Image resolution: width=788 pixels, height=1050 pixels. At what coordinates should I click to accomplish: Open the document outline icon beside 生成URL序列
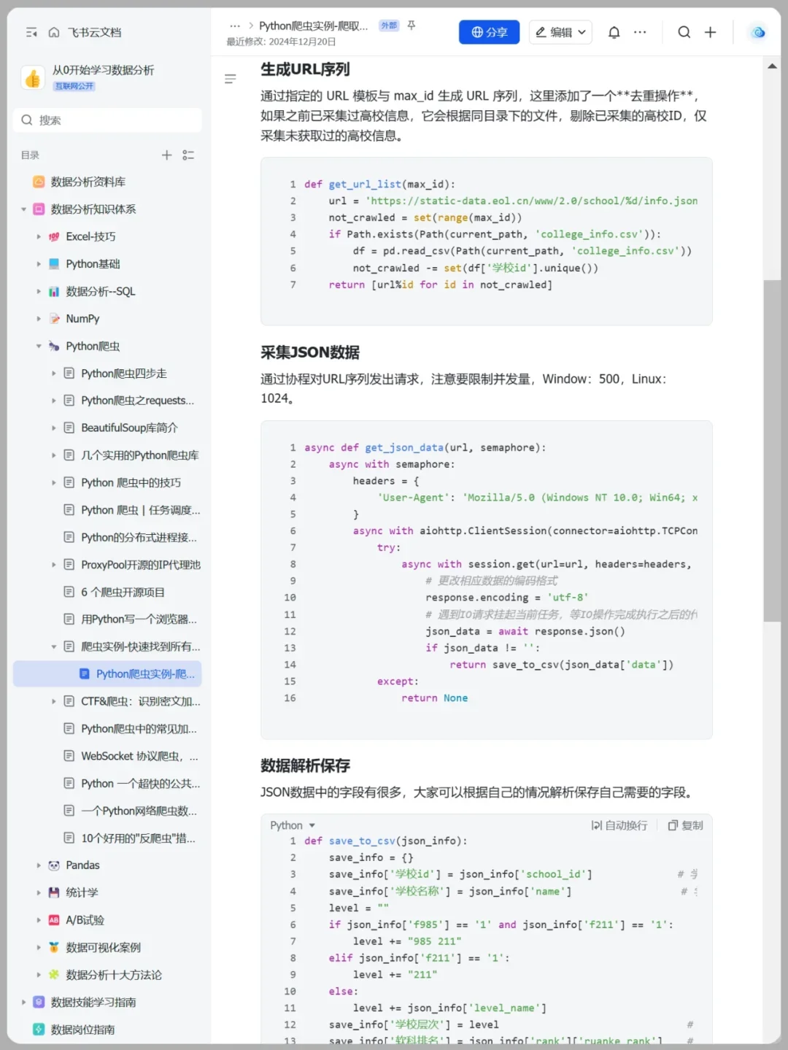point(231,79)
